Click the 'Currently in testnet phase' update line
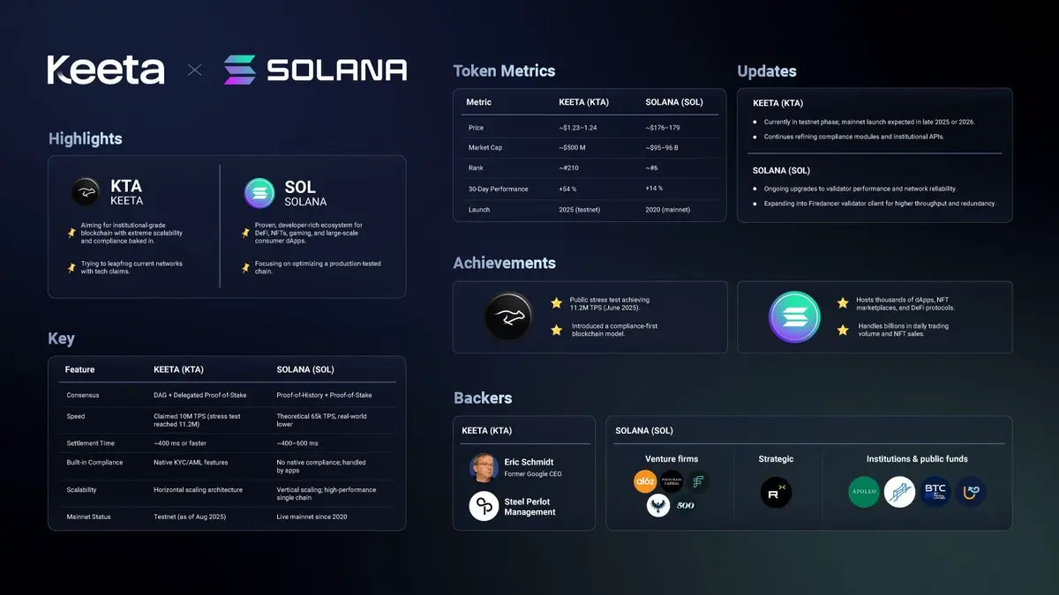 [x=868, y=122]
